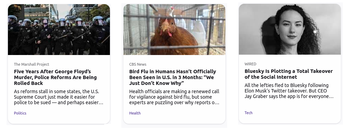346x131 pixels.
Task: Open the Bluesky Total Takeover headline
Action: 289,74
